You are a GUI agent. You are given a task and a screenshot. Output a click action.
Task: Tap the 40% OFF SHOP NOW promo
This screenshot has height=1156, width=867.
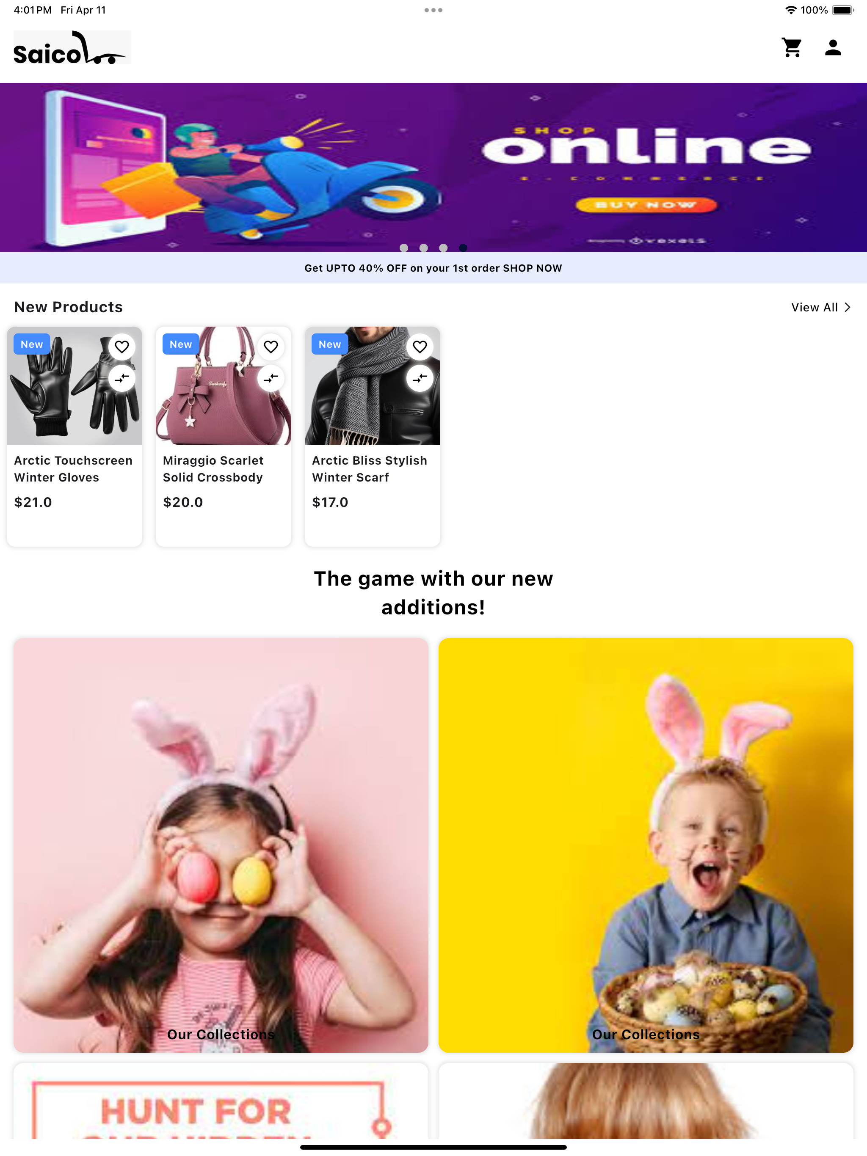[433, 268]
